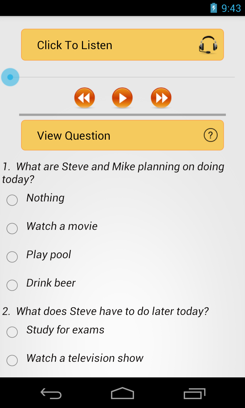
Task: Tap the question mark icon
Action: click(x=211, y=135)
